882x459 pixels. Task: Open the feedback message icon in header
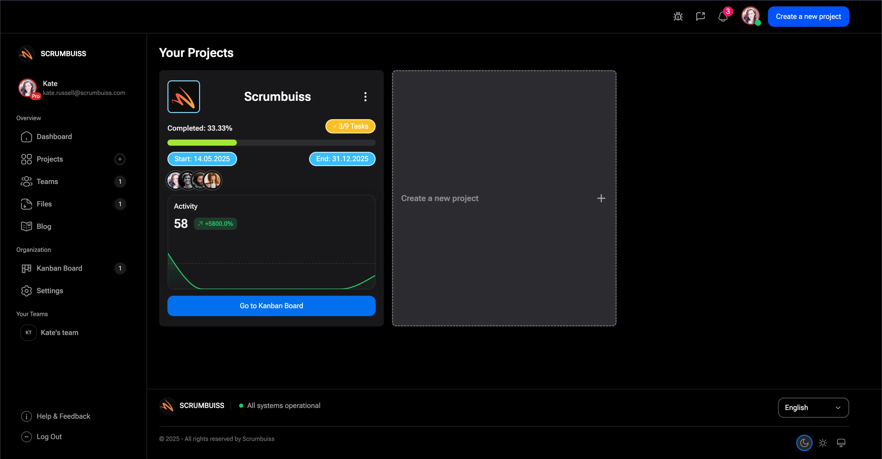coord(701,16)
